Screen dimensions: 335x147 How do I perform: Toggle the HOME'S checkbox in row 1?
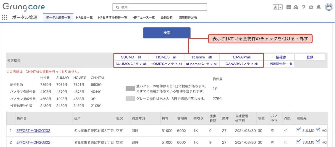[x=318, y=130]
